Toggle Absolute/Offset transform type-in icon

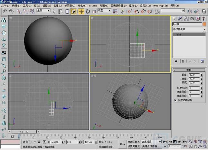tap(44, 142)
